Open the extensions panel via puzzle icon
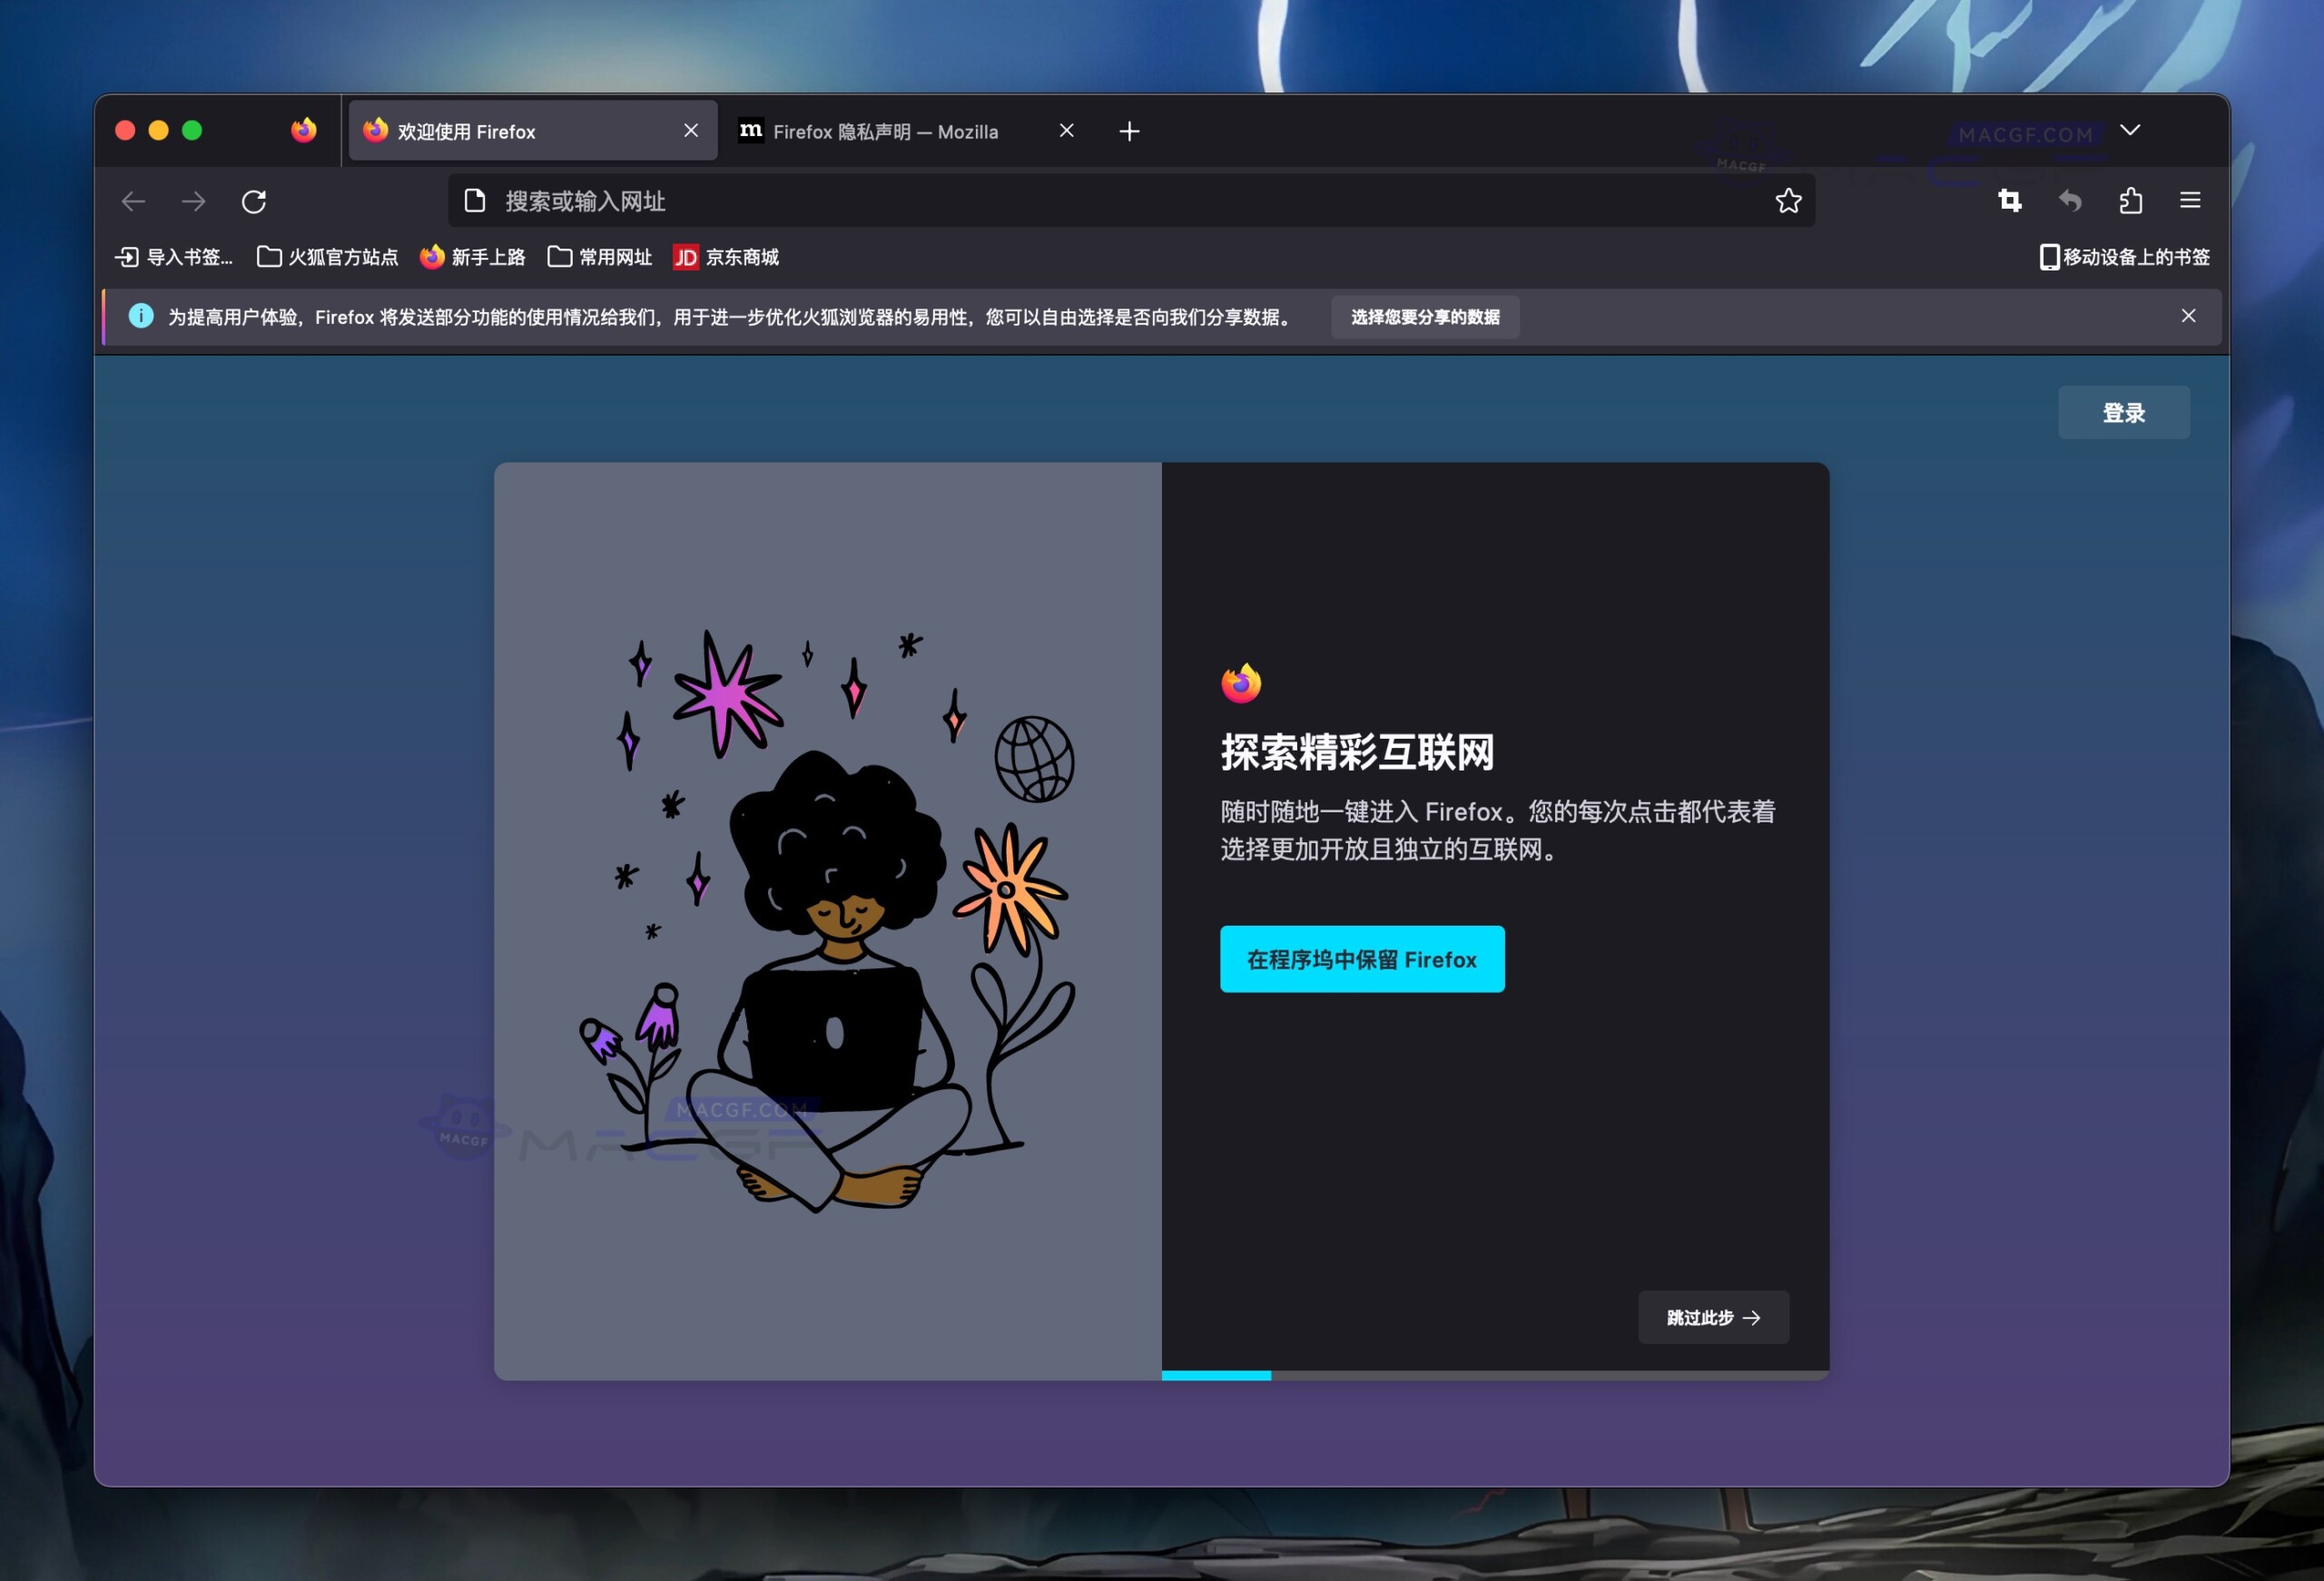This screenshot has width=2324, height=1581. (x=2131, y=201)
